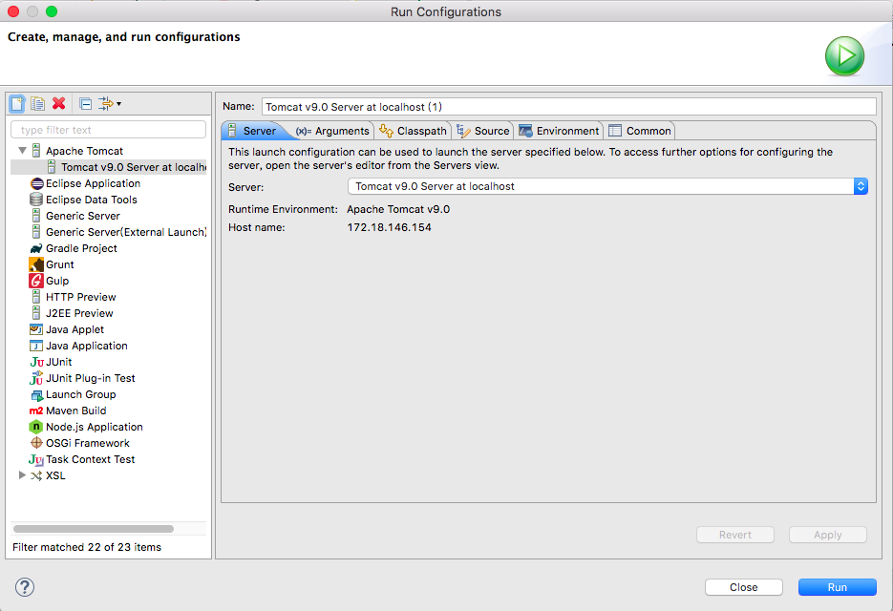
Task: Select Tomcat v9.0 Server at localhost configuration
Action: point(108,167)
